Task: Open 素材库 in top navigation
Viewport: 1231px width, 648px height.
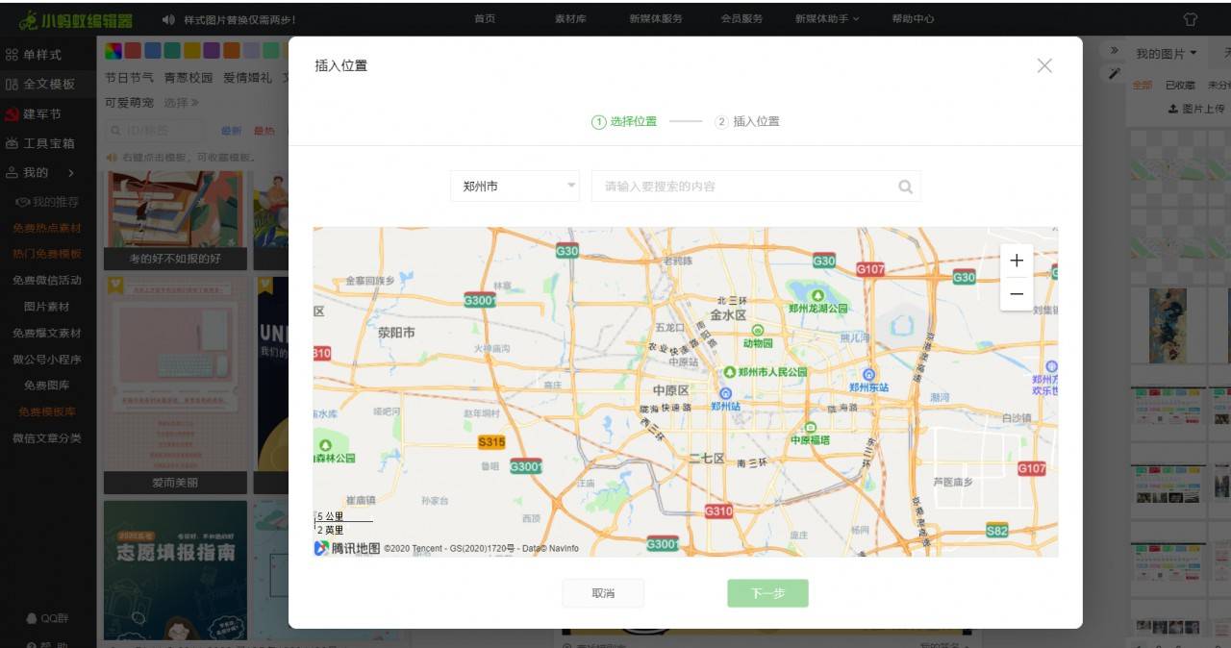Action: pyautogui.click(x=570, y=19)
